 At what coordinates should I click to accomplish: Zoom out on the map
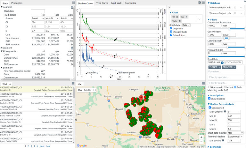tap(201, 142)
